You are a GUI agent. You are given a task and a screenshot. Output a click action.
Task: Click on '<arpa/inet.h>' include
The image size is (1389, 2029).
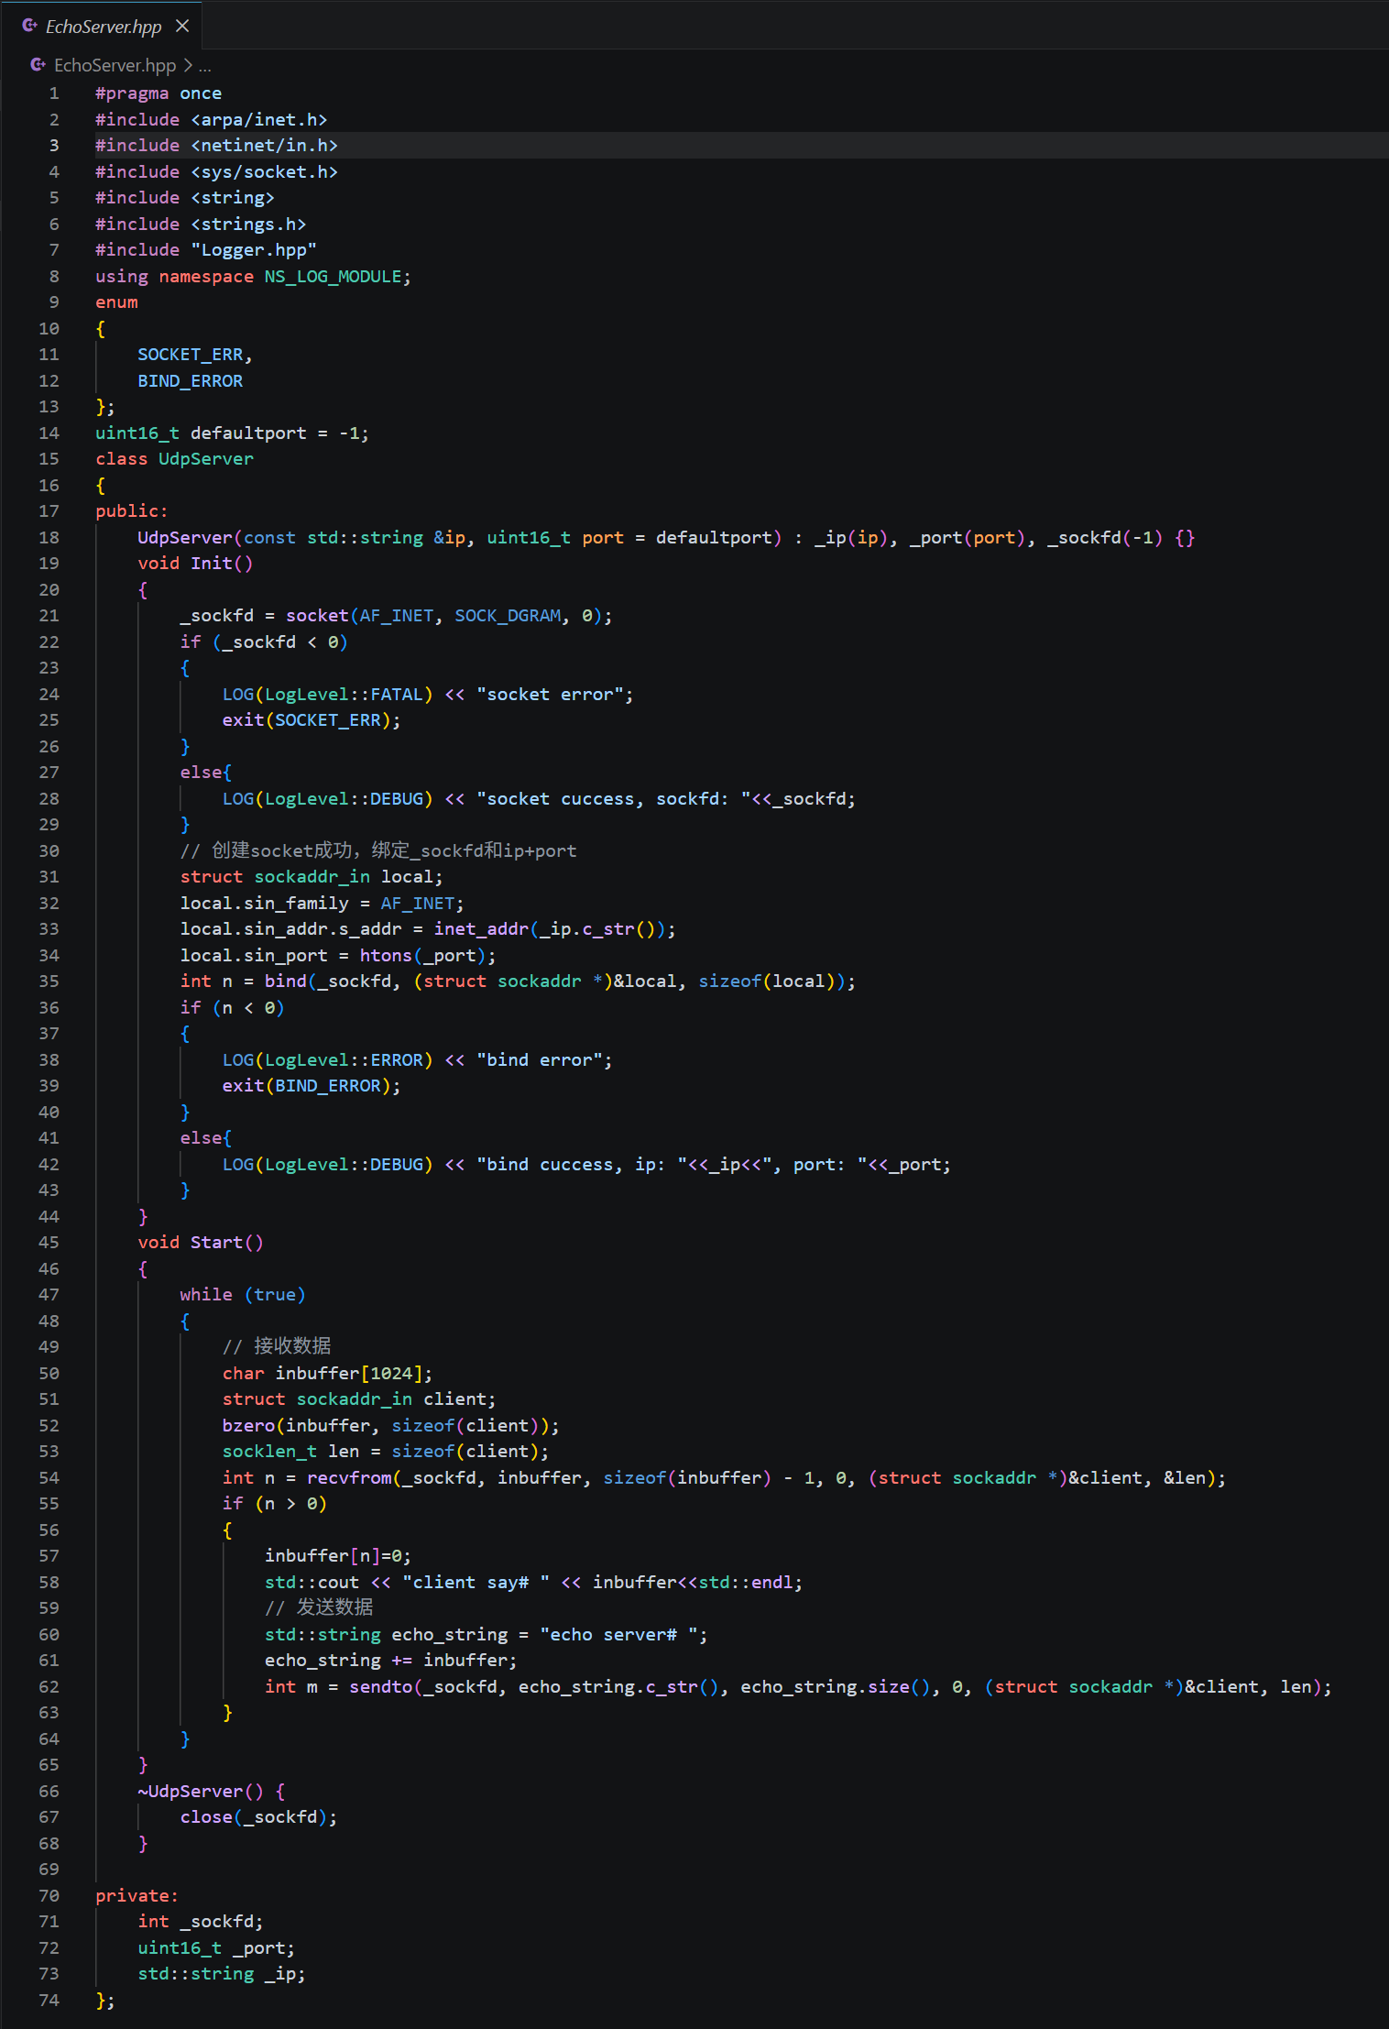(x=259, y=120)
